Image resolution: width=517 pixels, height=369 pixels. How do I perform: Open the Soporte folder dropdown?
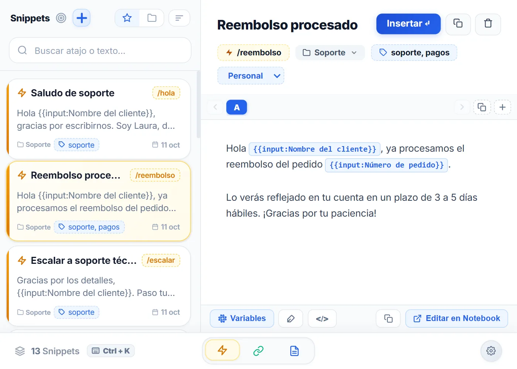(330, 52)
